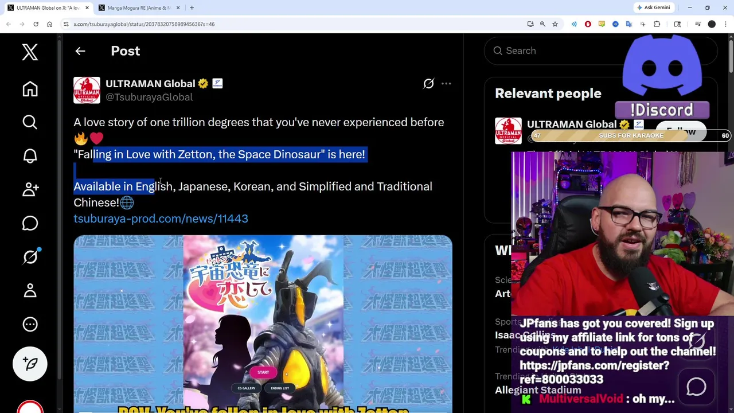Click the ULTRAMAN Global author name
Screen dimensions: 734x413
pyautogui.click(x=150, y=84)
